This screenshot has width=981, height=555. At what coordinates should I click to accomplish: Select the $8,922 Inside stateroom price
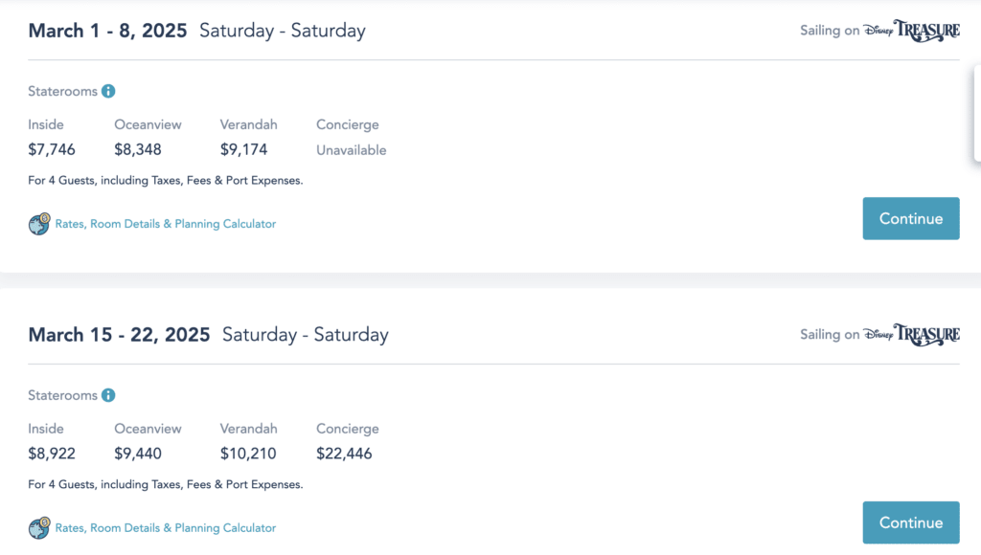click(x=52, y=454)
